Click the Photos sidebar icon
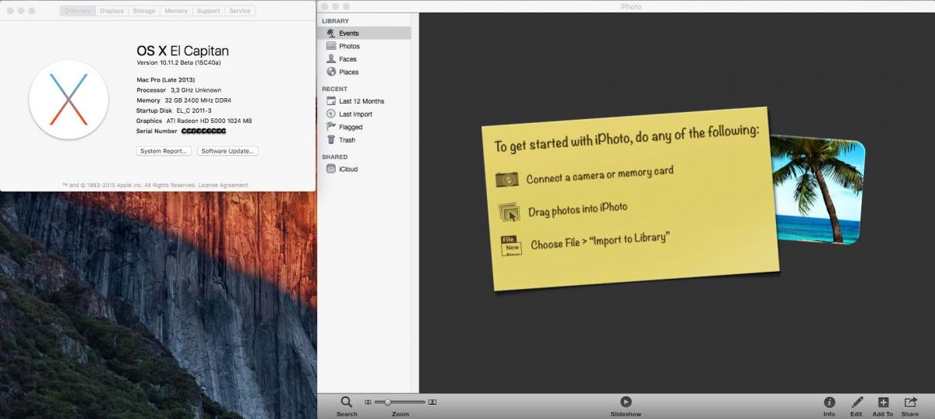 [x=331, y=46]
